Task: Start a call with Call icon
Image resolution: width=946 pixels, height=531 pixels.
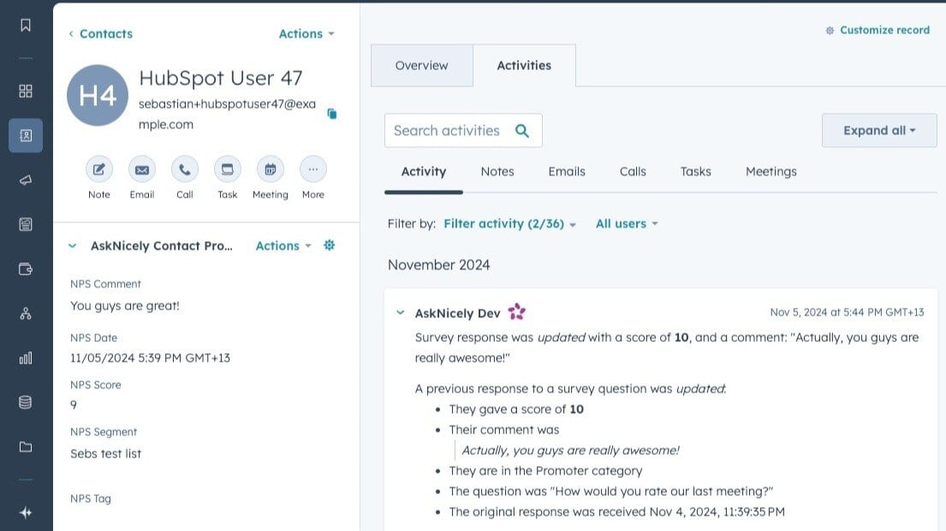Action: pos(185,169)
